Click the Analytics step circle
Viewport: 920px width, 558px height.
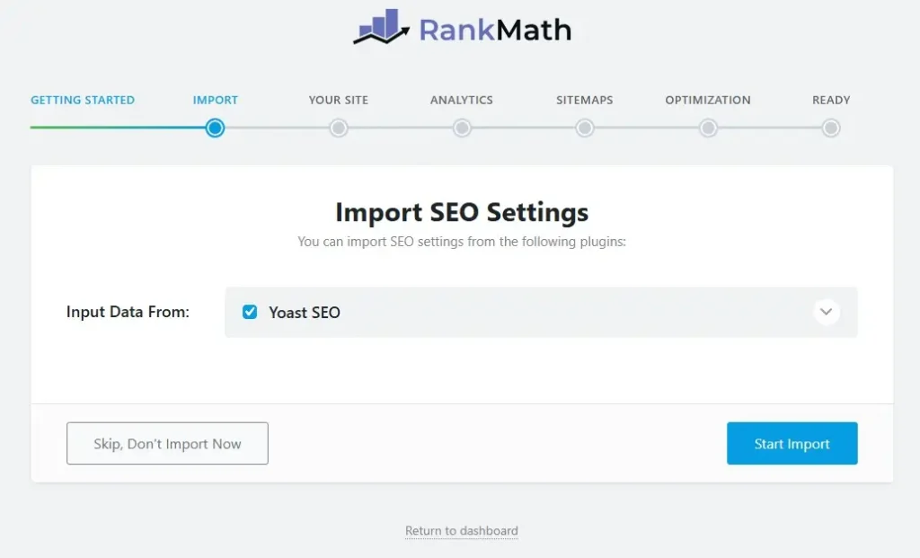click(462, 128)
